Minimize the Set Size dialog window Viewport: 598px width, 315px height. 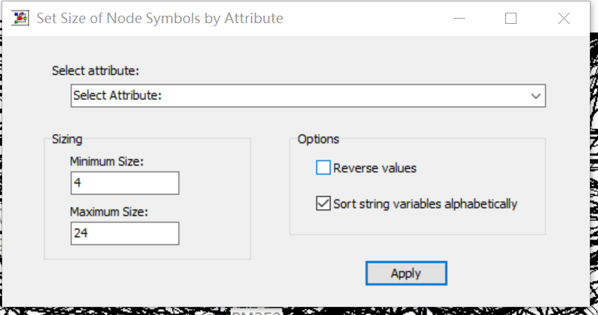click(458, 19)
